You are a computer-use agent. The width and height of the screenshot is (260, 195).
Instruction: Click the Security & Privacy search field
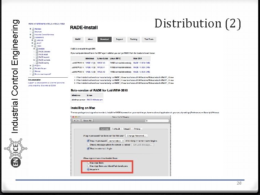pyautogui.click(x=157, y=121)
